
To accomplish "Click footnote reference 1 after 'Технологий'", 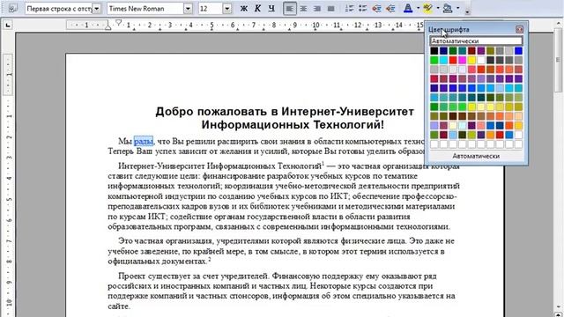I will coord(323,164).
